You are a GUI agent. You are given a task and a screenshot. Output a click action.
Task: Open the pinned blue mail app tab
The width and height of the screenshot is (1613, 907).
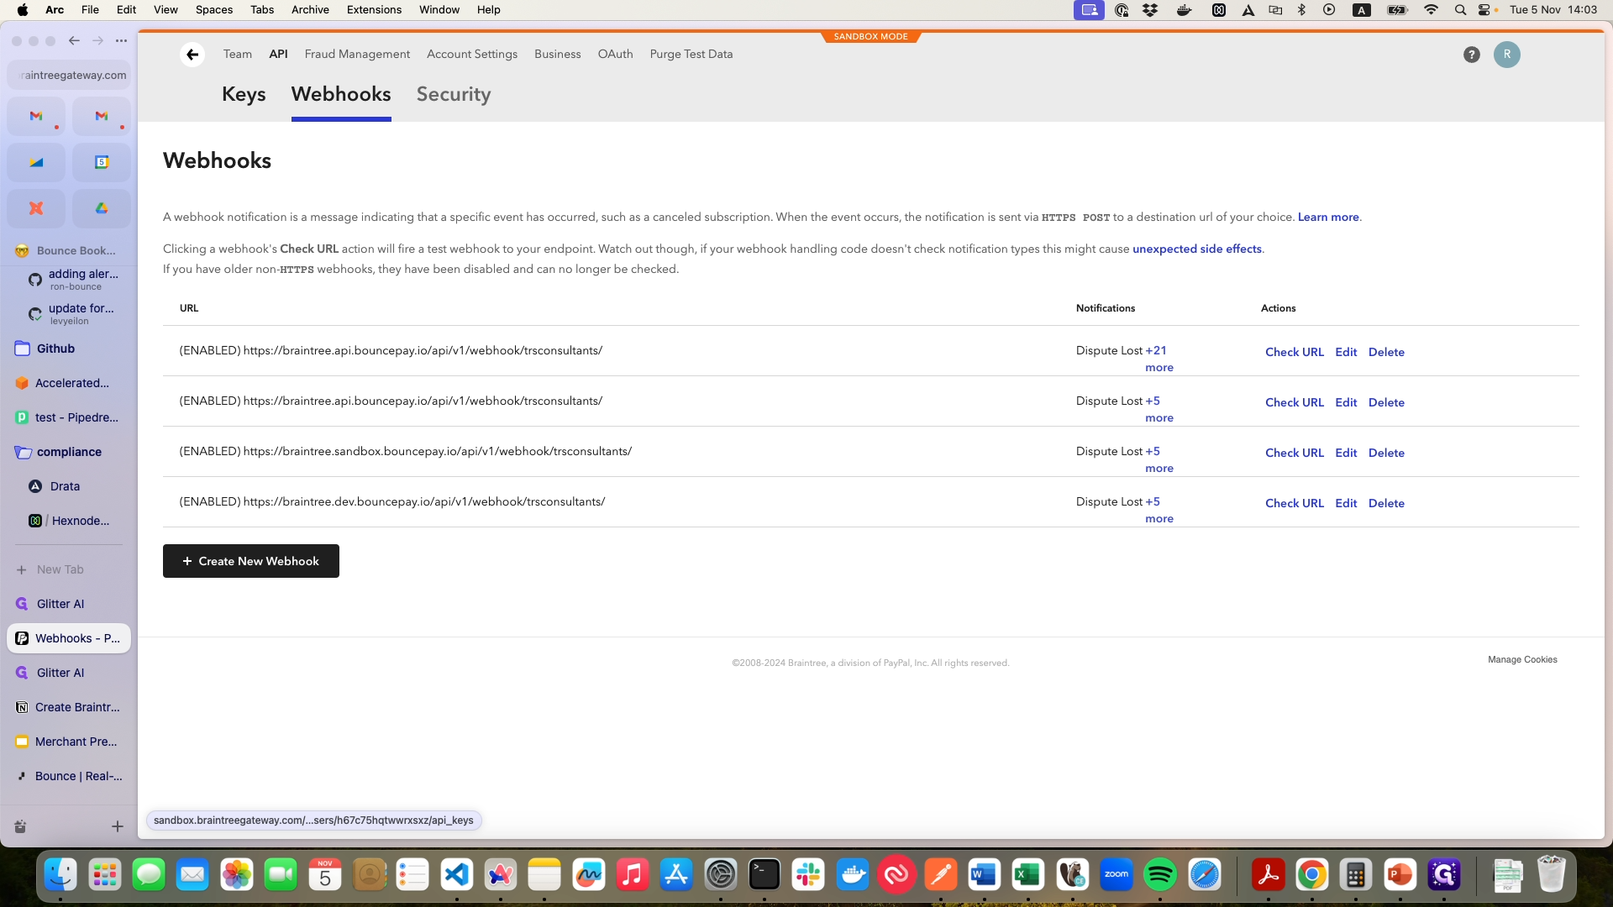36,162
